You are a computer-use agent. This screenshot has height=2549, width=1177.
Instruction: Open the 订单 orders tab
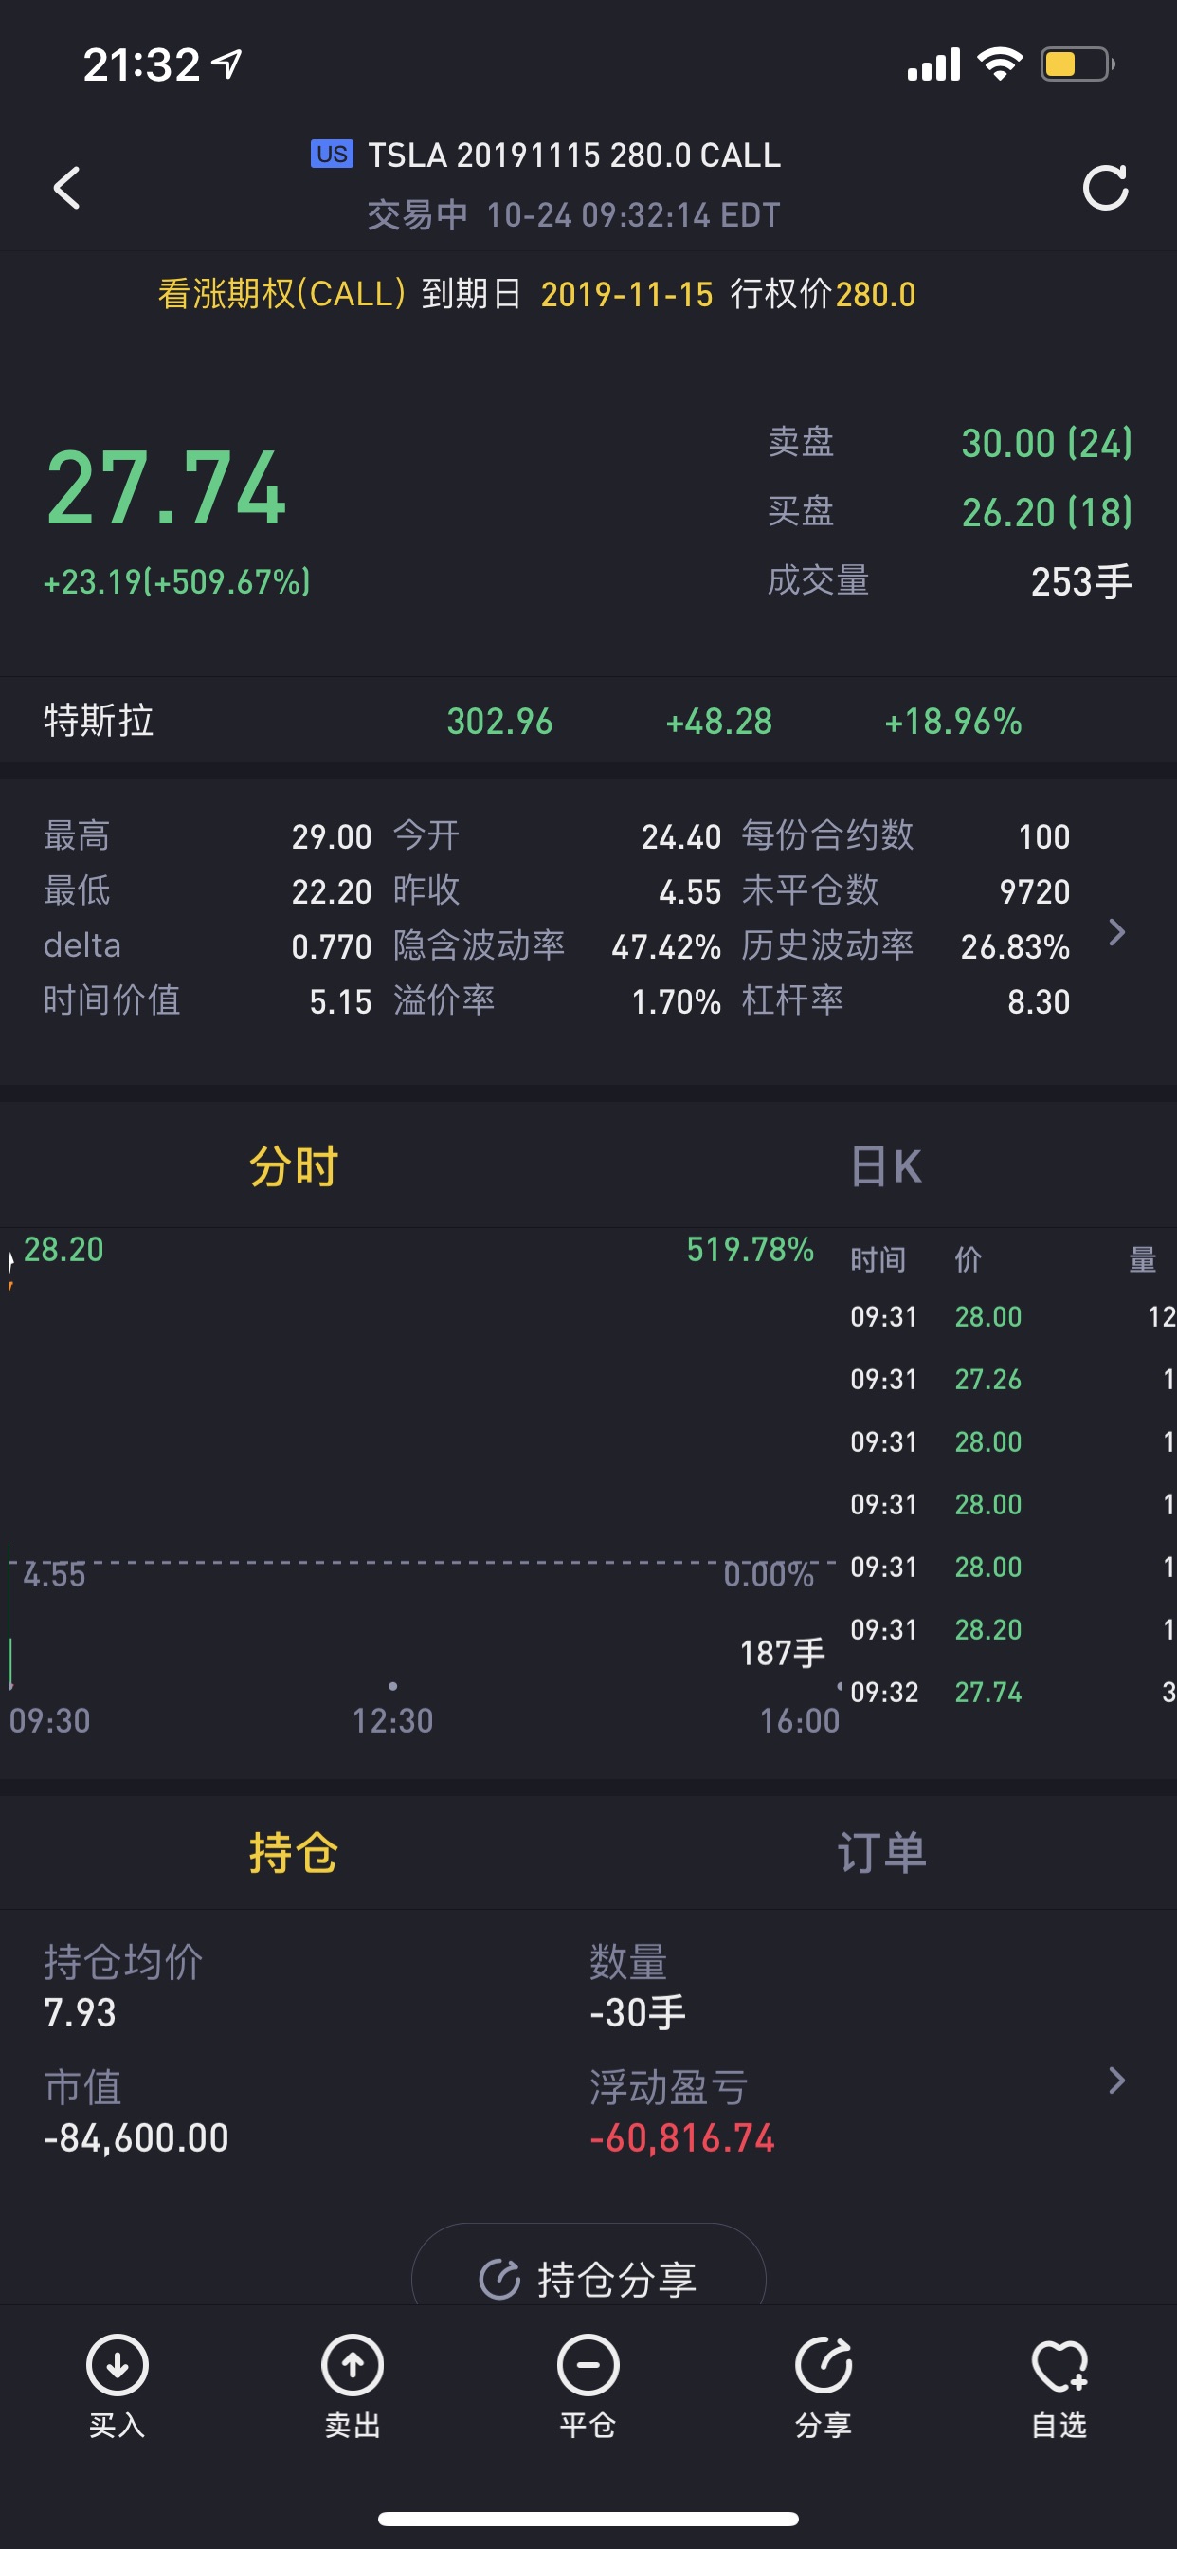coord(882,1852)
